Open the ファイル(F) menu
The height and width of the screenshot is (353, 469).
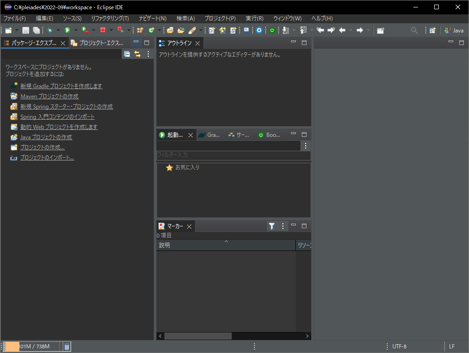coord(15,19)
